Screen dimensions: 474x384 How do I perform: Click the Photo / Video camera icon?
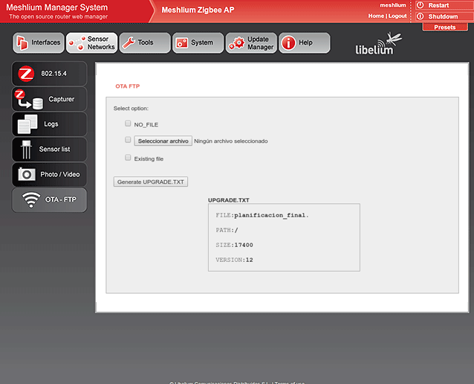[27, 174]
